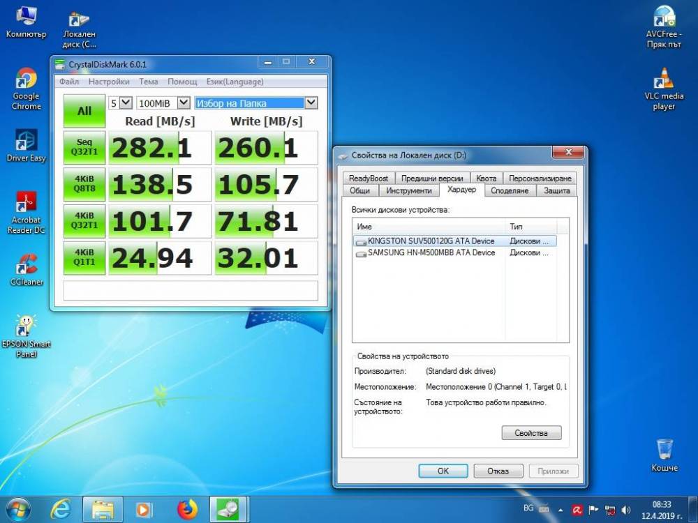Viewport: 698px width, 523px height.
Task: Select the CrystalDiskMark taskbar button
Action: tap(229, 510)
